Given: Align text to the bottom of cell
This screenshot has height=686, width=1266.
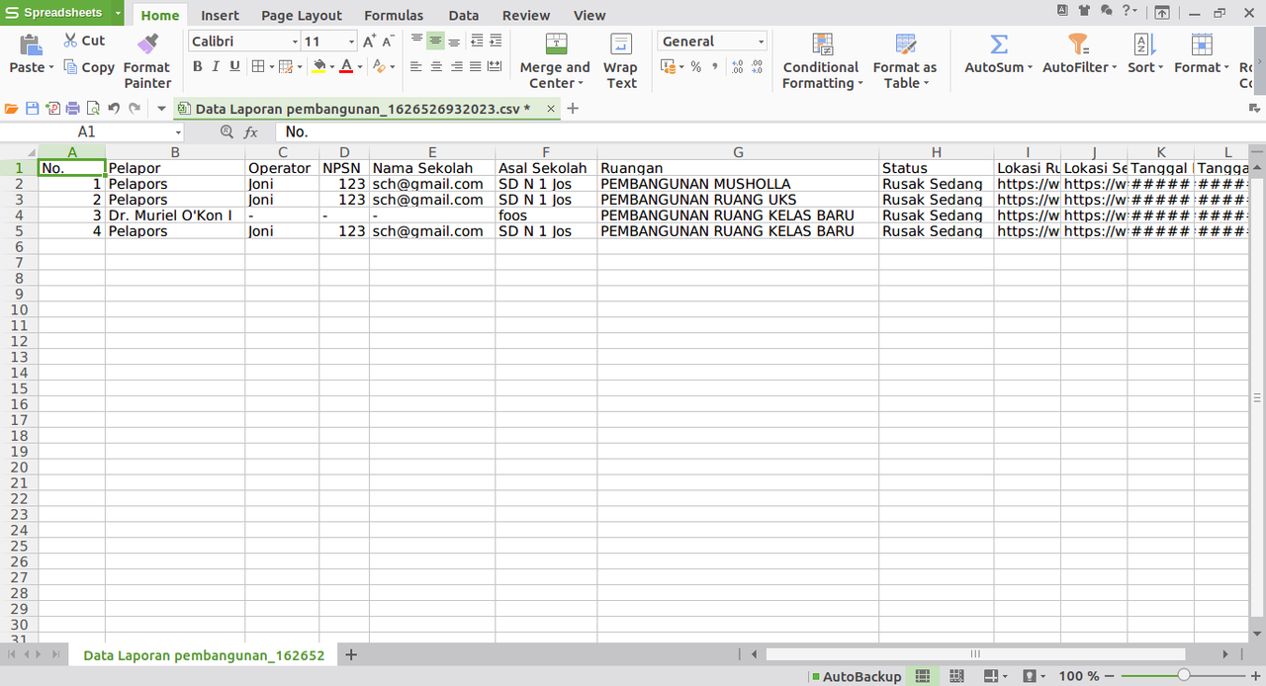Looking at the screenshot, I should (454, 41).
